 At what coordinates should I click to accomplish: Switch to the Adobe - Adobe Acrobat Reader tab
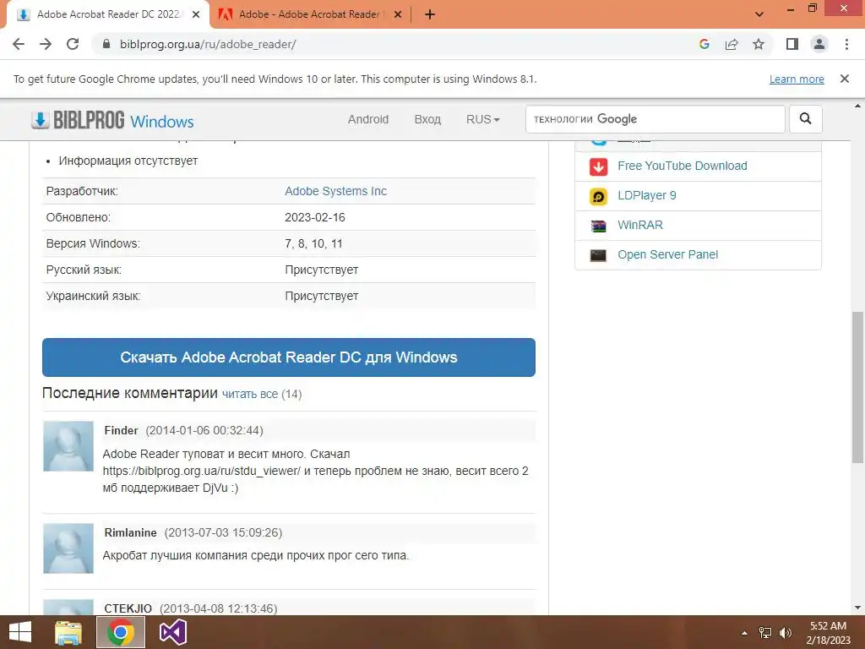point(309,14)
